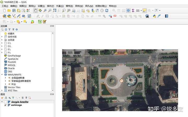Select XYZ Tiles in browser panel

click(x=12, y=90)
